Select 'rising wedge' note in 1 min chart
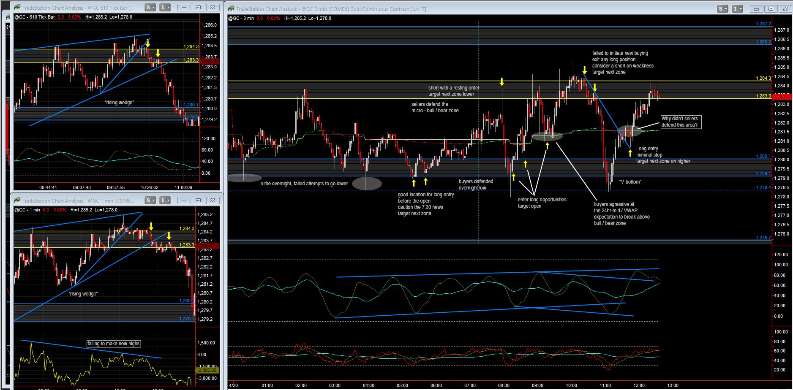Screen dimensions: 793x390 click(83, 294)
